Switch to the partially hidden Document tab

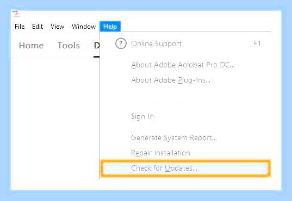pyautogui.click(x=97, y=46)
